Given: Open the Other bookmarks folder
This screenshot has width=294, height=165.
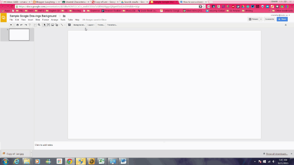Looking at the screenshot, I should (282, 11).
